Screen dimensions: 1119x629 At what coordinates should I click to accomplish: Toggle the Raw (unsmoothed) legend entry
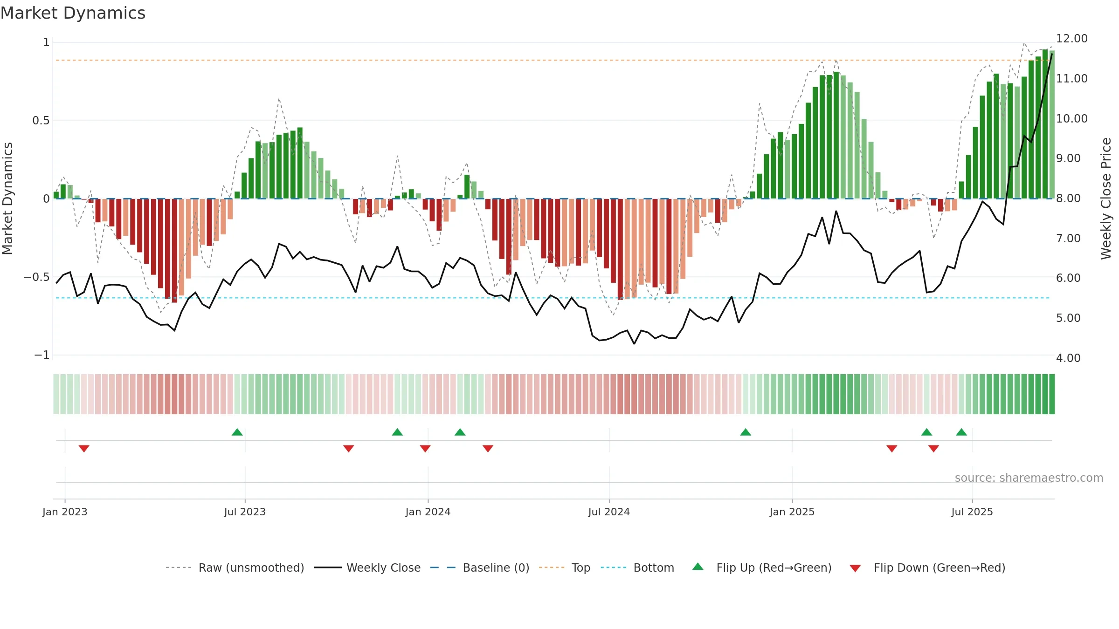coord(235,567)
